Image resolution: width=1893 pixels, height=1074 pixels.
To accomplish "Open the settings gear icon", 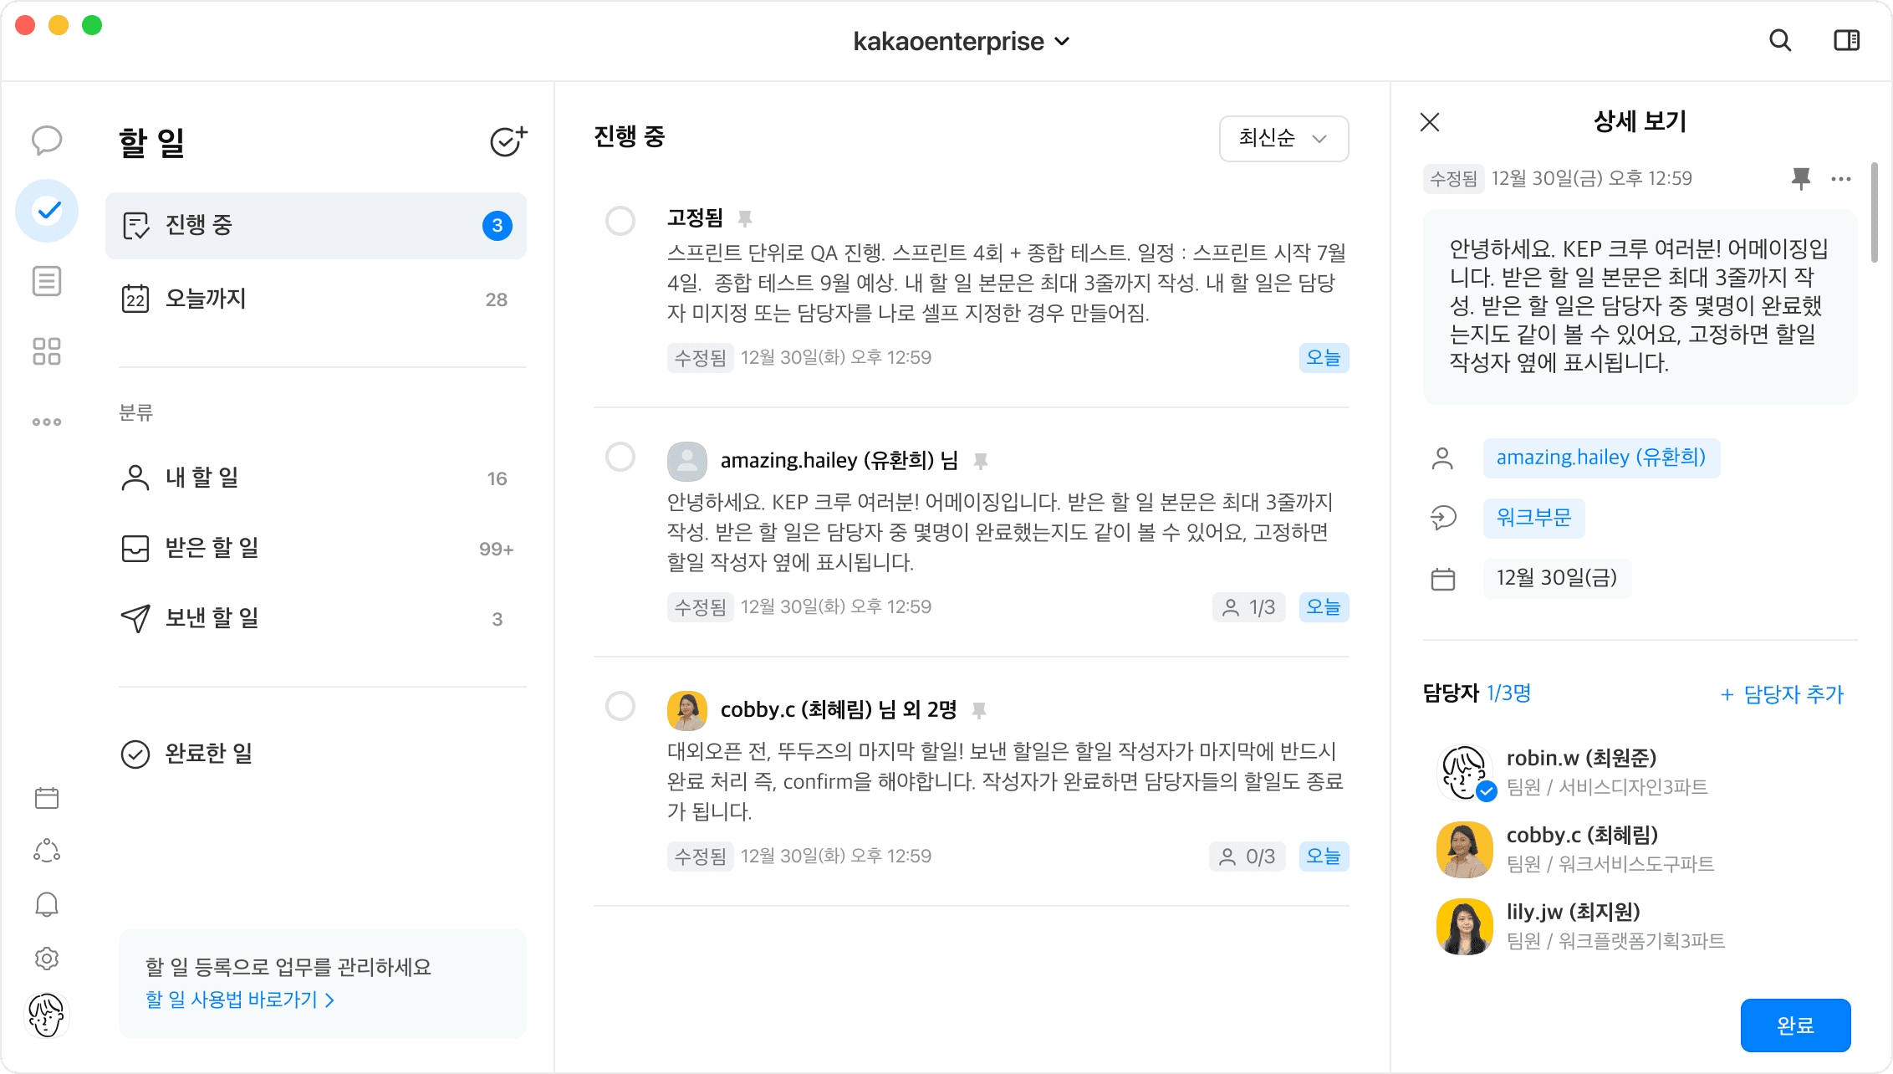I will click(x=47, y=958).
